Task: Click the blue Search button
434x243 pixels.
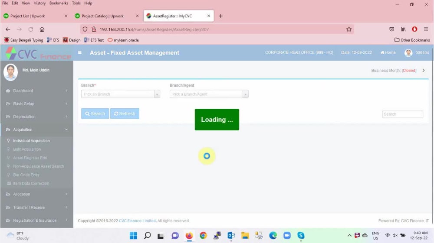Action: pyautogui.click(x=95, y=114)
